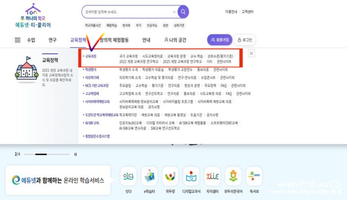347x200 pixels.
Task: Open the 자유학기제 소개 link
Action: (130, 78)
